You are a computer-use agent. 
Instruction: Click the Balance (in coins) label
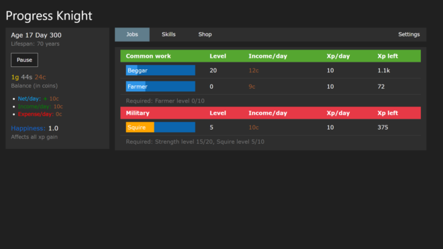tap(34, 86)
